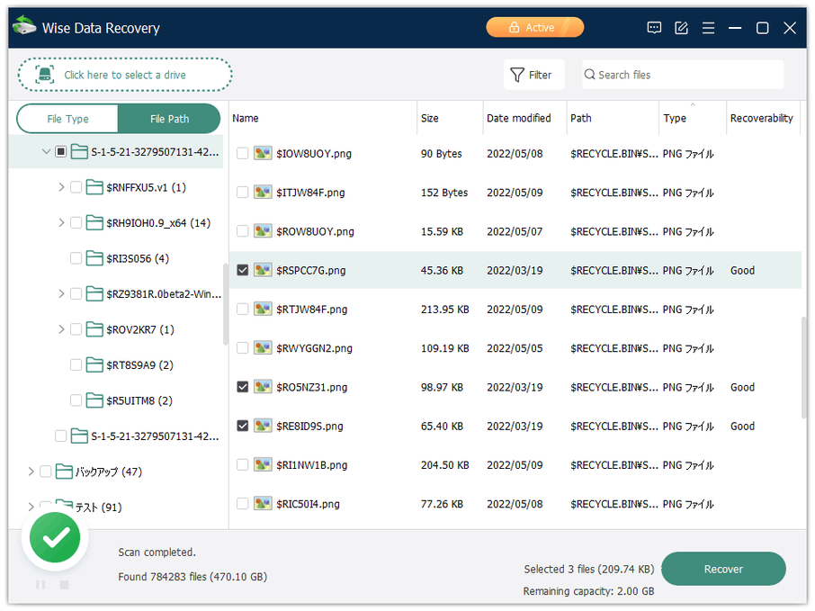Viewport: 815px width, 611px height.
Task: Click the green scan completed checkmark icon
Action: click(55, 538)
